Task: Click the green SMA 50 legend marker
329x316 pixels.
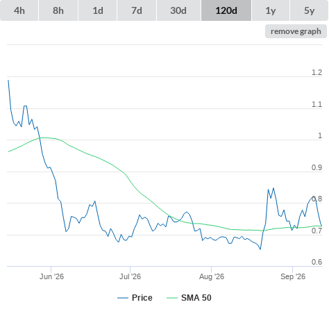Action: tap(172, 298)
